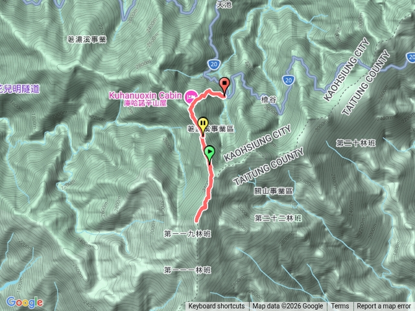Select the Kuhanuoxin Cabin label
Viewport: 415px width, 311px height.
145,95
